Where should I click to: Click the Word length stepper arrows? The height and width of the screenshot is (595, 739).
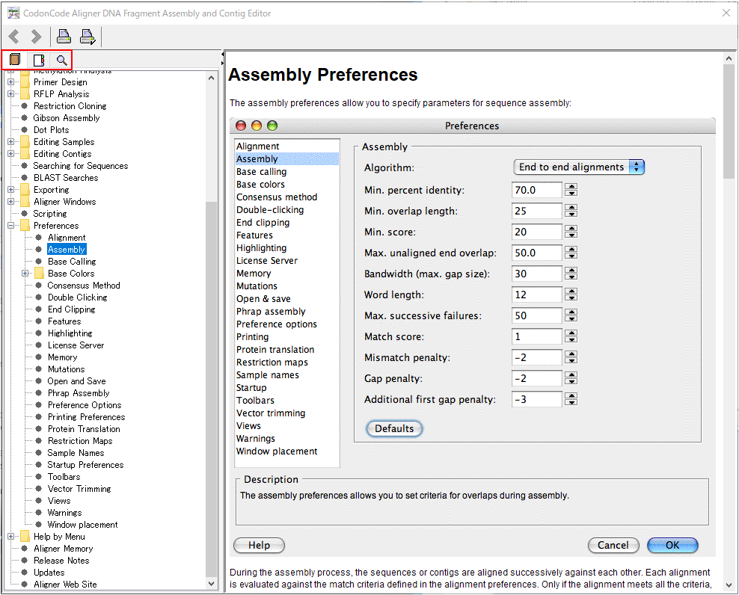[x=571, y=295]
